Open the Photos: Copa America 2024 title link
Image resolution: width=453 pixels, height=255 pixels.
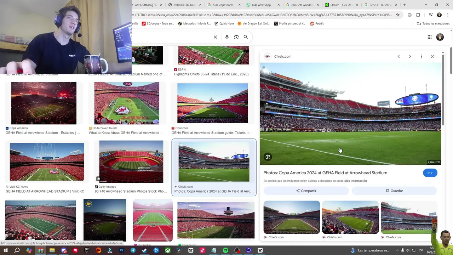[325, 173]
